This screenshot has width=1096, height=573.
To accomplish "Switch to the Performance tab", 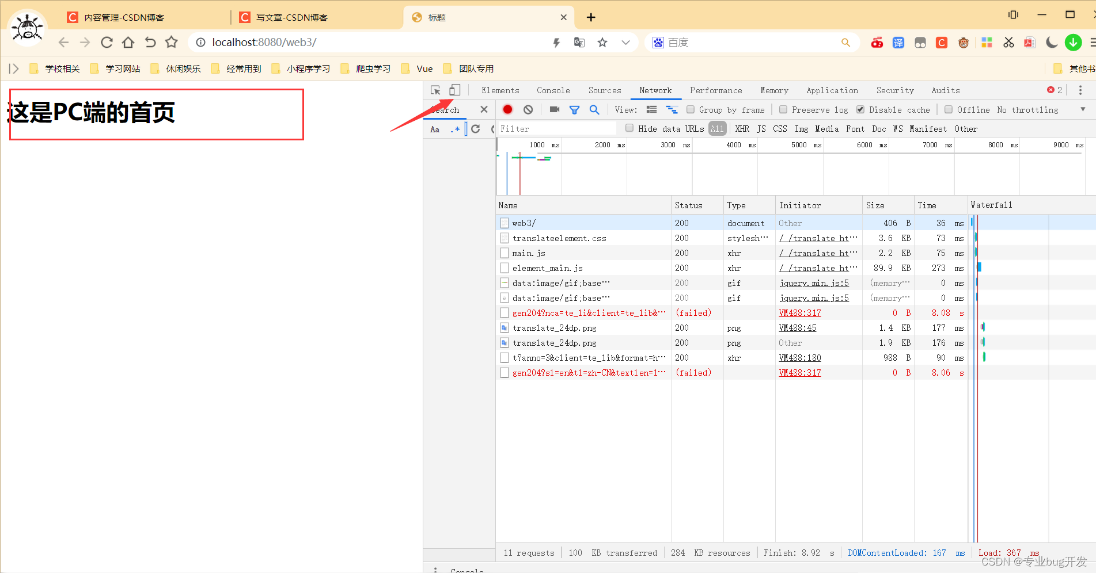I will point(716,90).
